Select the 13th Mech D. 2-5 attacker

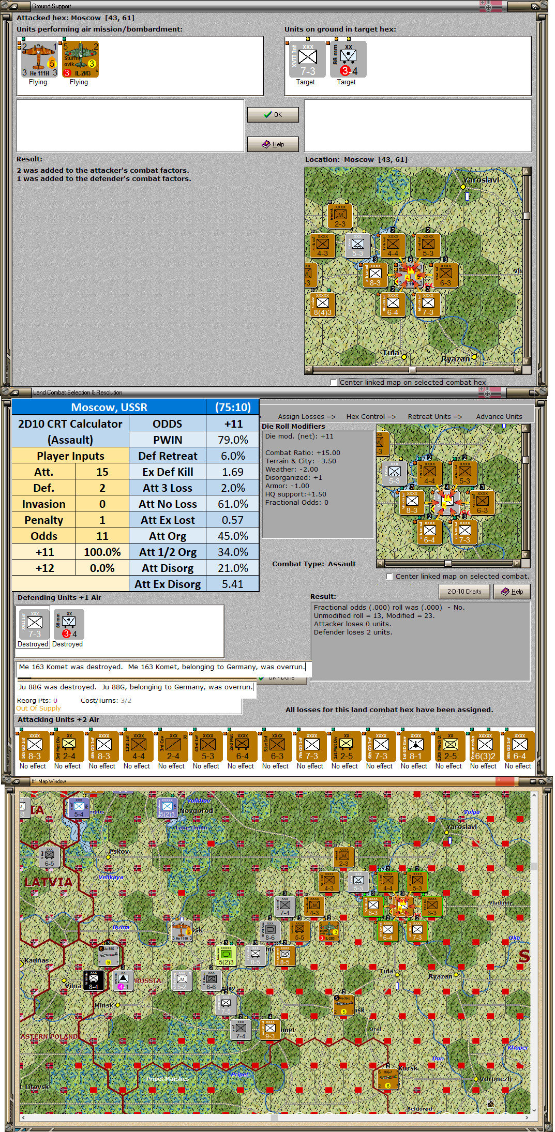(449, 746)
